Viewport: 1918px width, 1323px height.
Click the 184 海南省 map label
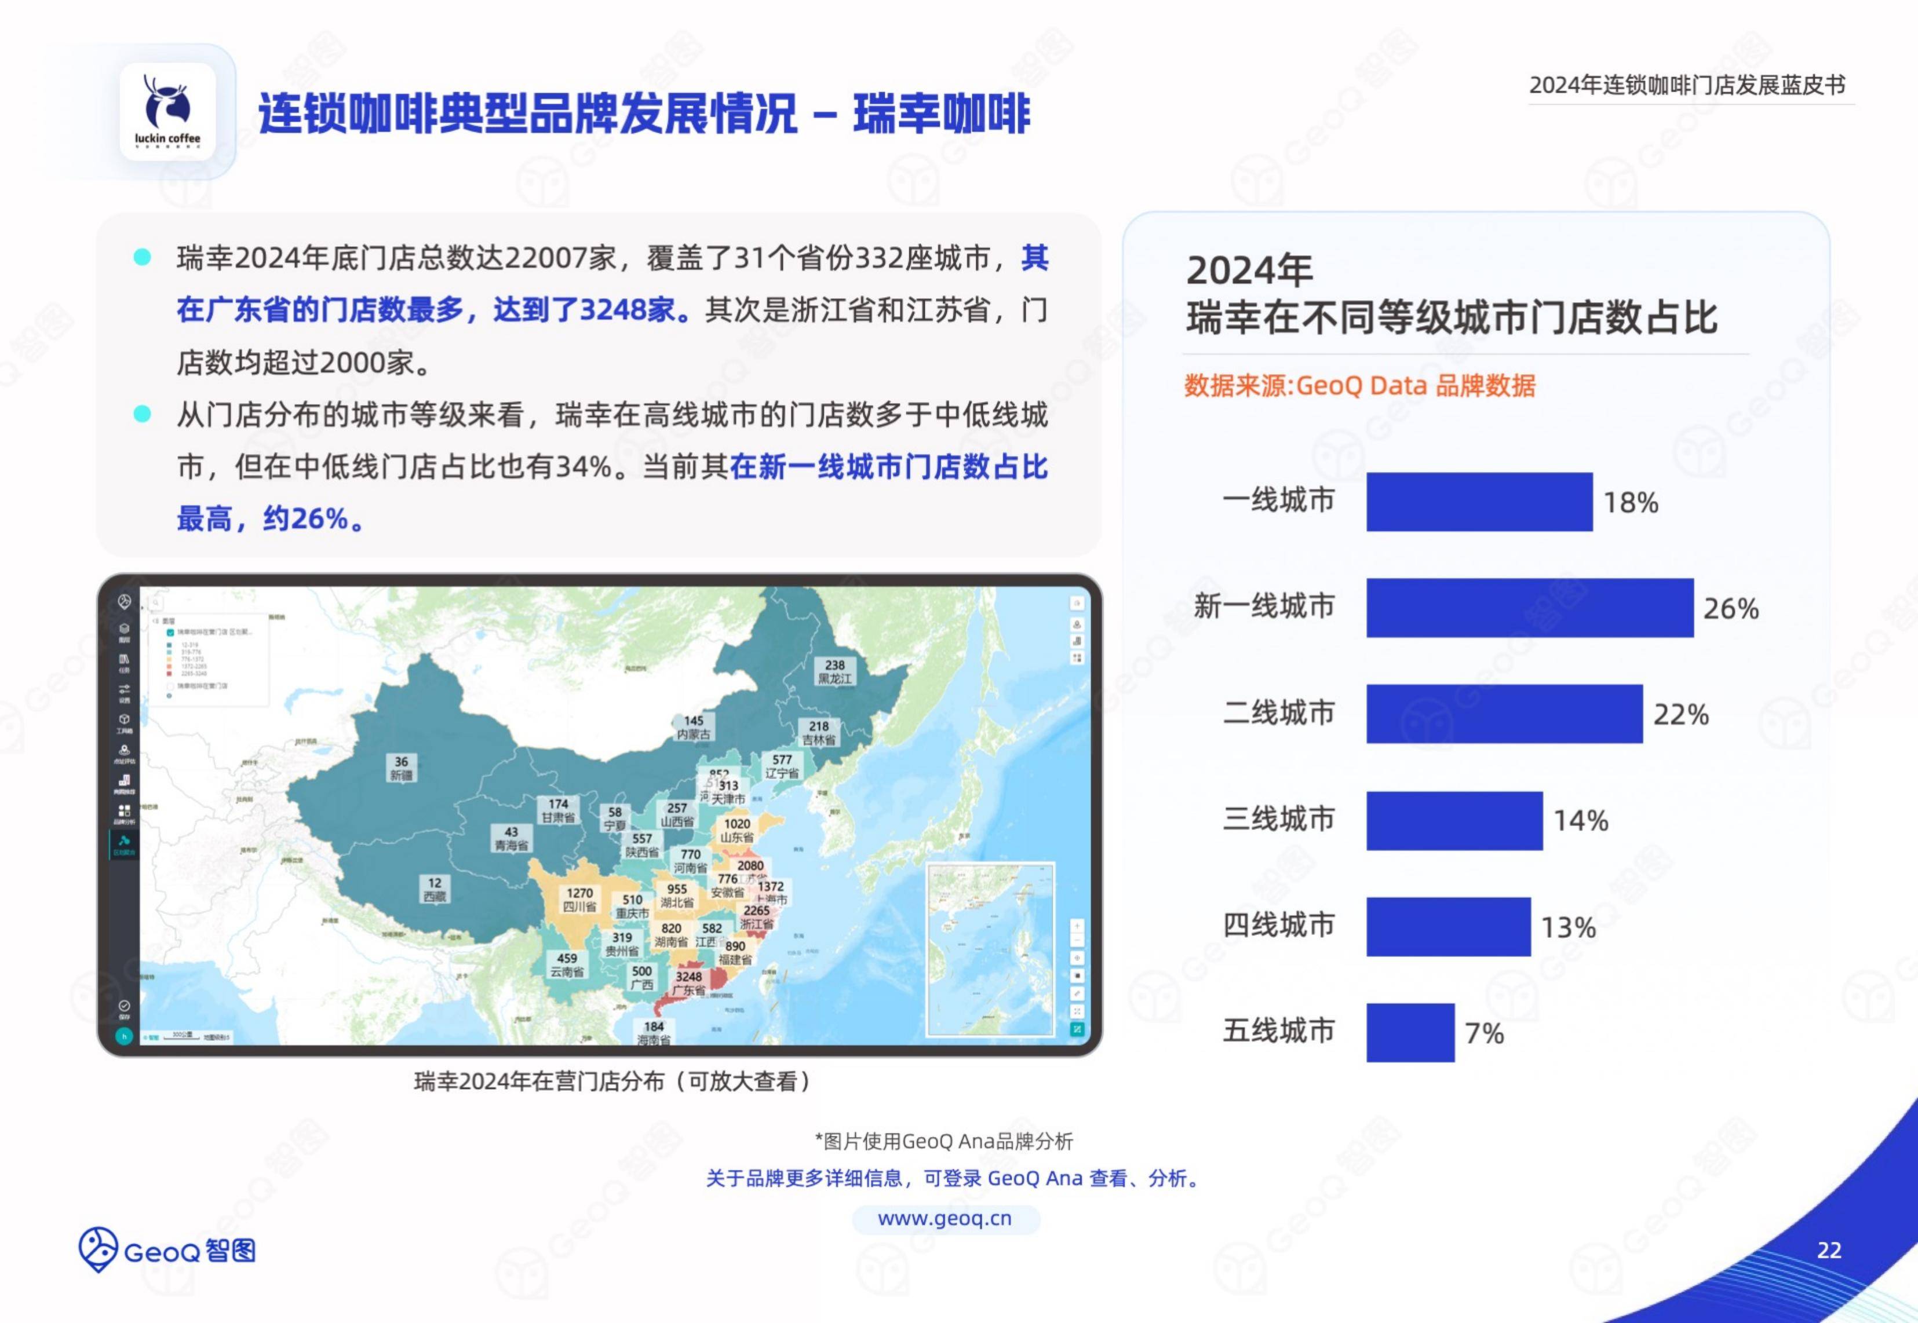tap(654, 1033)
